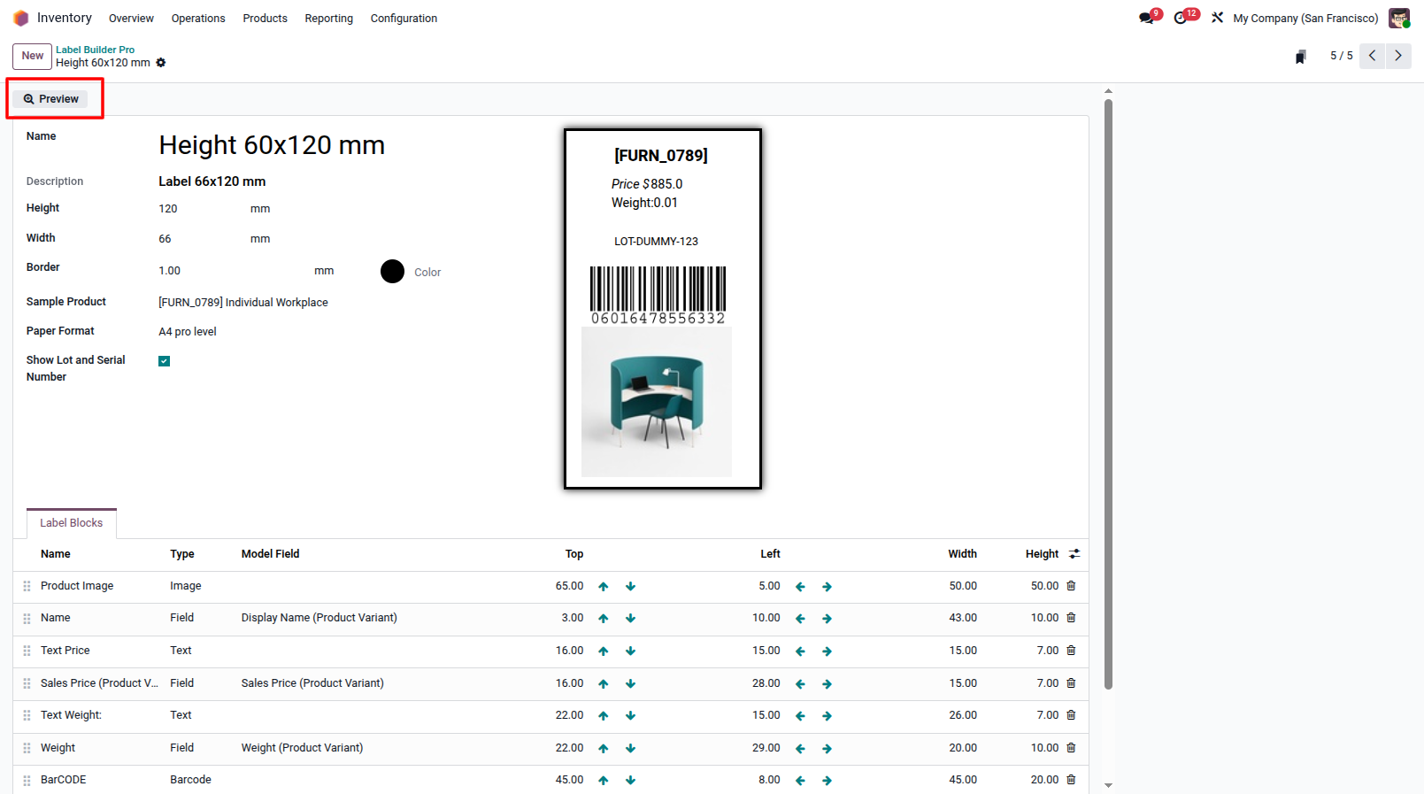Viewport: 1424px width, 794px height.
Task: Sort by the Top column header
Action: point(574,554)
